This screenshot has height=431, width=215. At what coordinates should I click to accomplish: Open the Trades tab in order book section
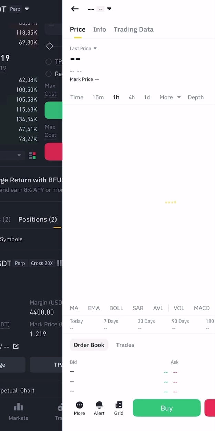coord(125,345)
